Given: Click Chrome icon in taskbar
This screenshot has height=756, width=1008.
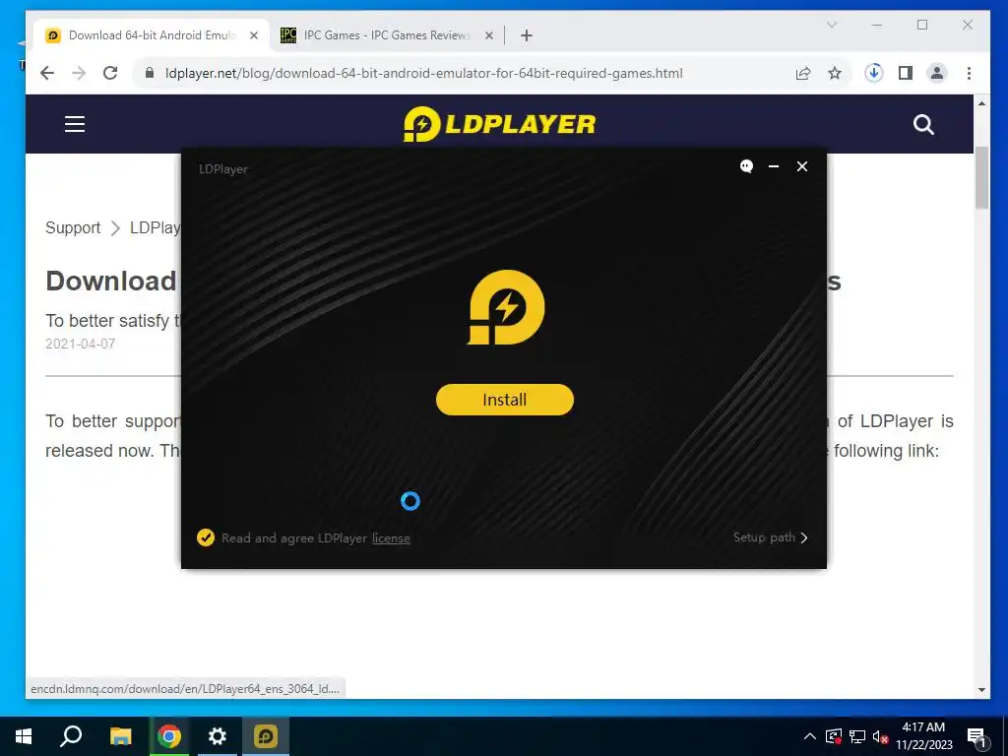Looking at the screenshot, I should point(169,736).
